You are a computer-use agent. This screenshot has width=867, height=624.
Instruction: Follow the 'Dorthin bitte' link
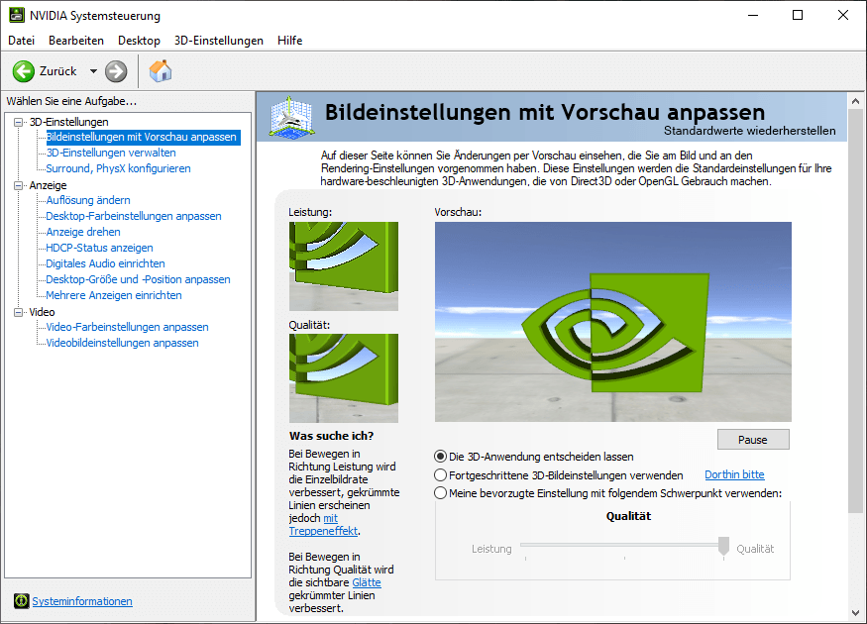(734, 474)
